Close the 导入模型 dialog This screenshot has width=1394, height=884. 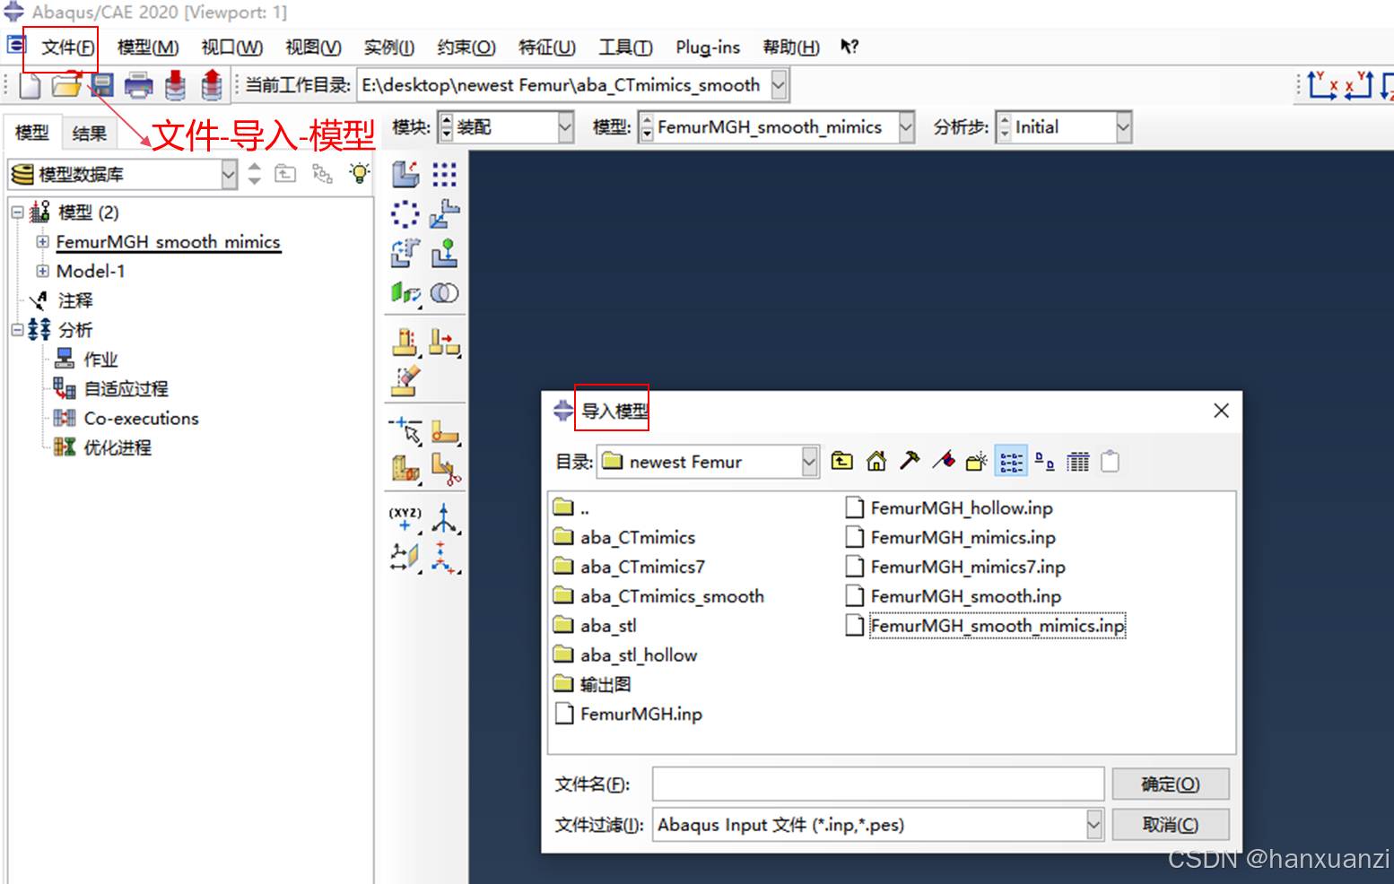[x=1221, y=411]
